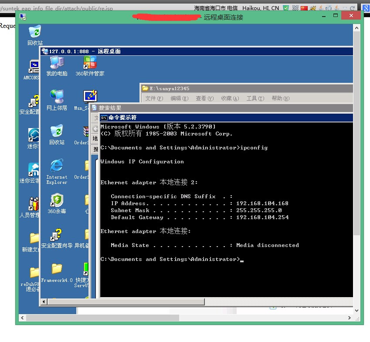Open 文件(F) menu in sanya12345 window

[x=154, y=98]
